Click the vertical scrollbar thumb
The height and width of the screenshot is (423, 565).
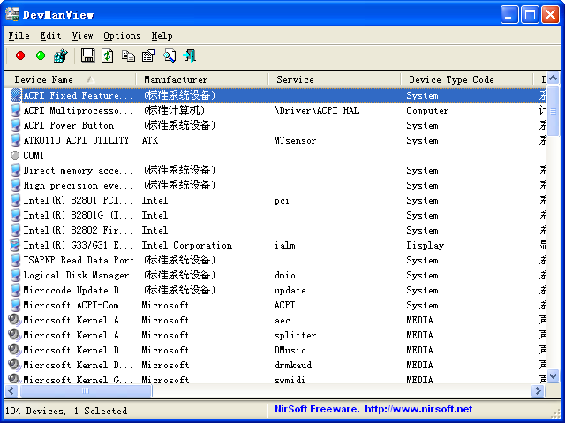553,111
